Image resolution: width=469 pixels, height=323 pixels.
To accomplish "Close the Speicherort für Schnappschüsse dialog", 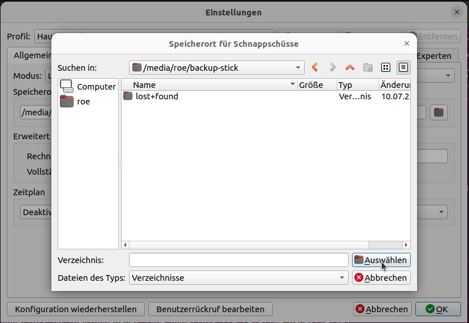I will (x=407, y=43).
